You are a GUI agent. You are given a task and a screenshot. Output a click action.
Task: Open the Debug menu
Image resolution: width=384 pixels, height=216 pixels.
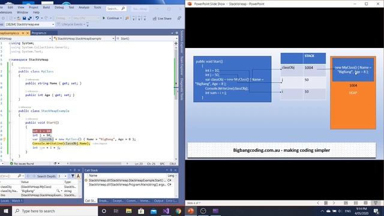pos(59,7)
